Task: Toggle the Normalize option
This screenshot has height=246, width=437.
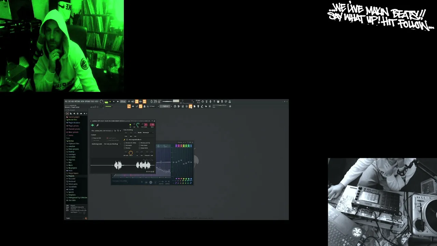Action: (x=128, y=146)
